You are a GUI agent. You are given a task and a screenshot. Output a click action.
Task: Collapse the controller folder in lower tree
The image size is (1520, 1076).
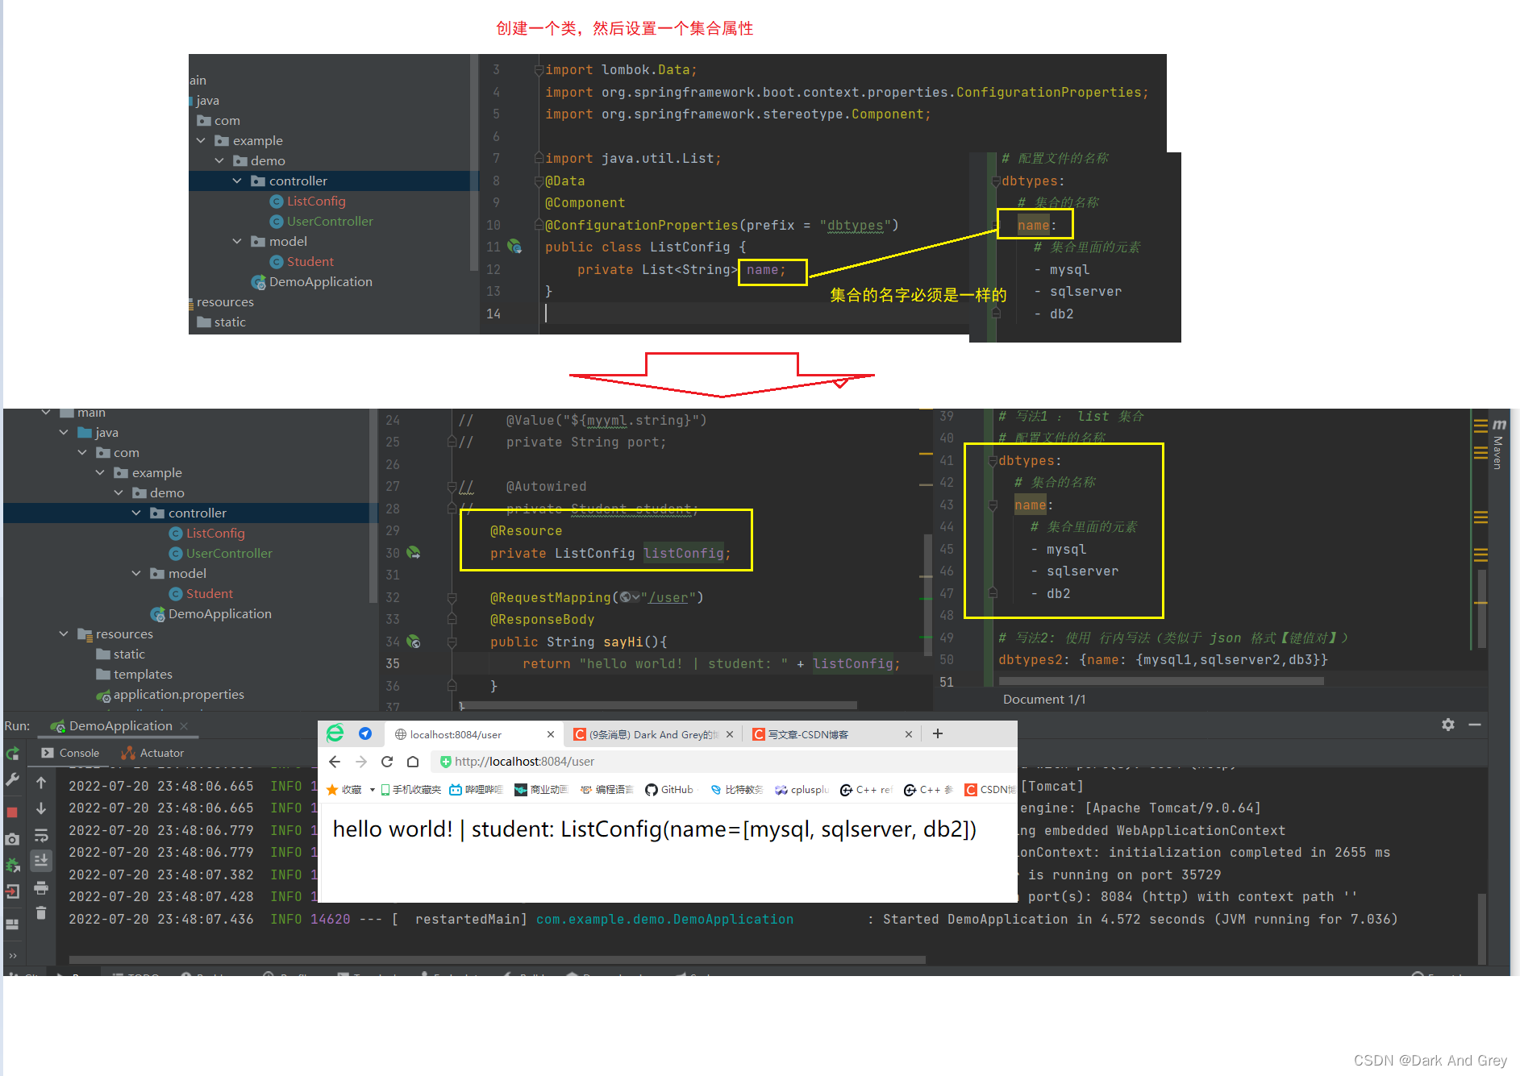pyautogui.click(x=136, y=513)
